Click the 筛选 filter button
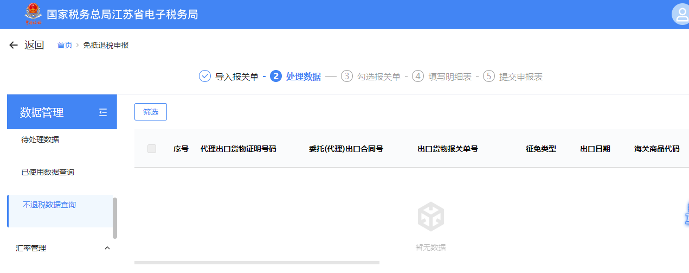 pyautogui.click(x=151, y=112)
